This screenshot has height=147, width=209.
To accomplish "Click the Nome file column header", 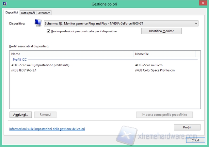I will click(142, 54).
